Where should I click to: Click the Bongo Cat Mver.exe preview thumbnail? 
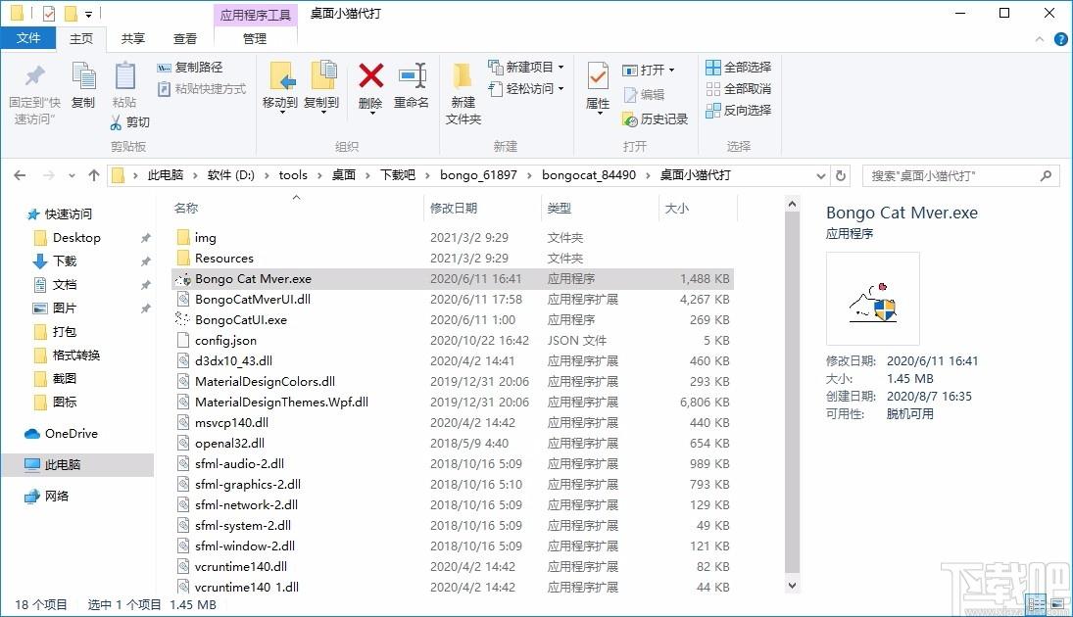coord(872,299)
